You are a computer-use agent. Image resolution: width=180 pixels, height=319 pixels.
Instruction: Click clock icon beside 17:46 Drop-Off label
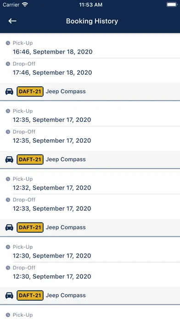pos(8,64)
